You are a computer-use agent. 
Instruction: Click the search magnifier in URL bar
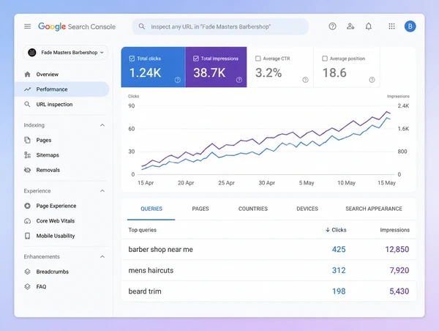click(142, 26)
